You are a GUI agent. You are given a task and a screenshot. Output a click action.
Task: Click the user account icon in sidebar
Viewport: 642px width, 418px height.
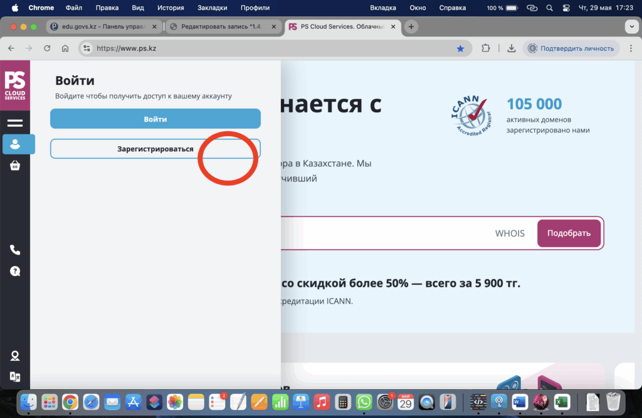click(15, 144)
